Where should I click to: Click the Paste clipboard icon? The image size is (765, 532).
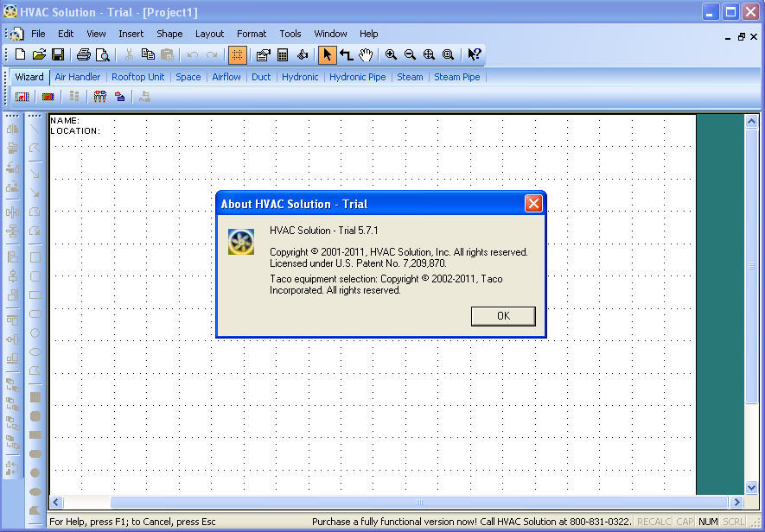167,54
